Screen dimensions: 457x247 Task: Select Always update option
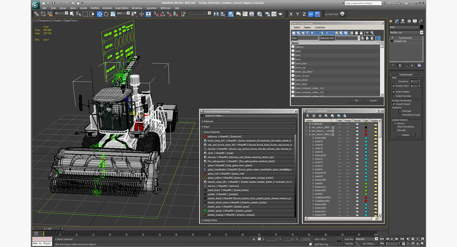coord(395,124)
